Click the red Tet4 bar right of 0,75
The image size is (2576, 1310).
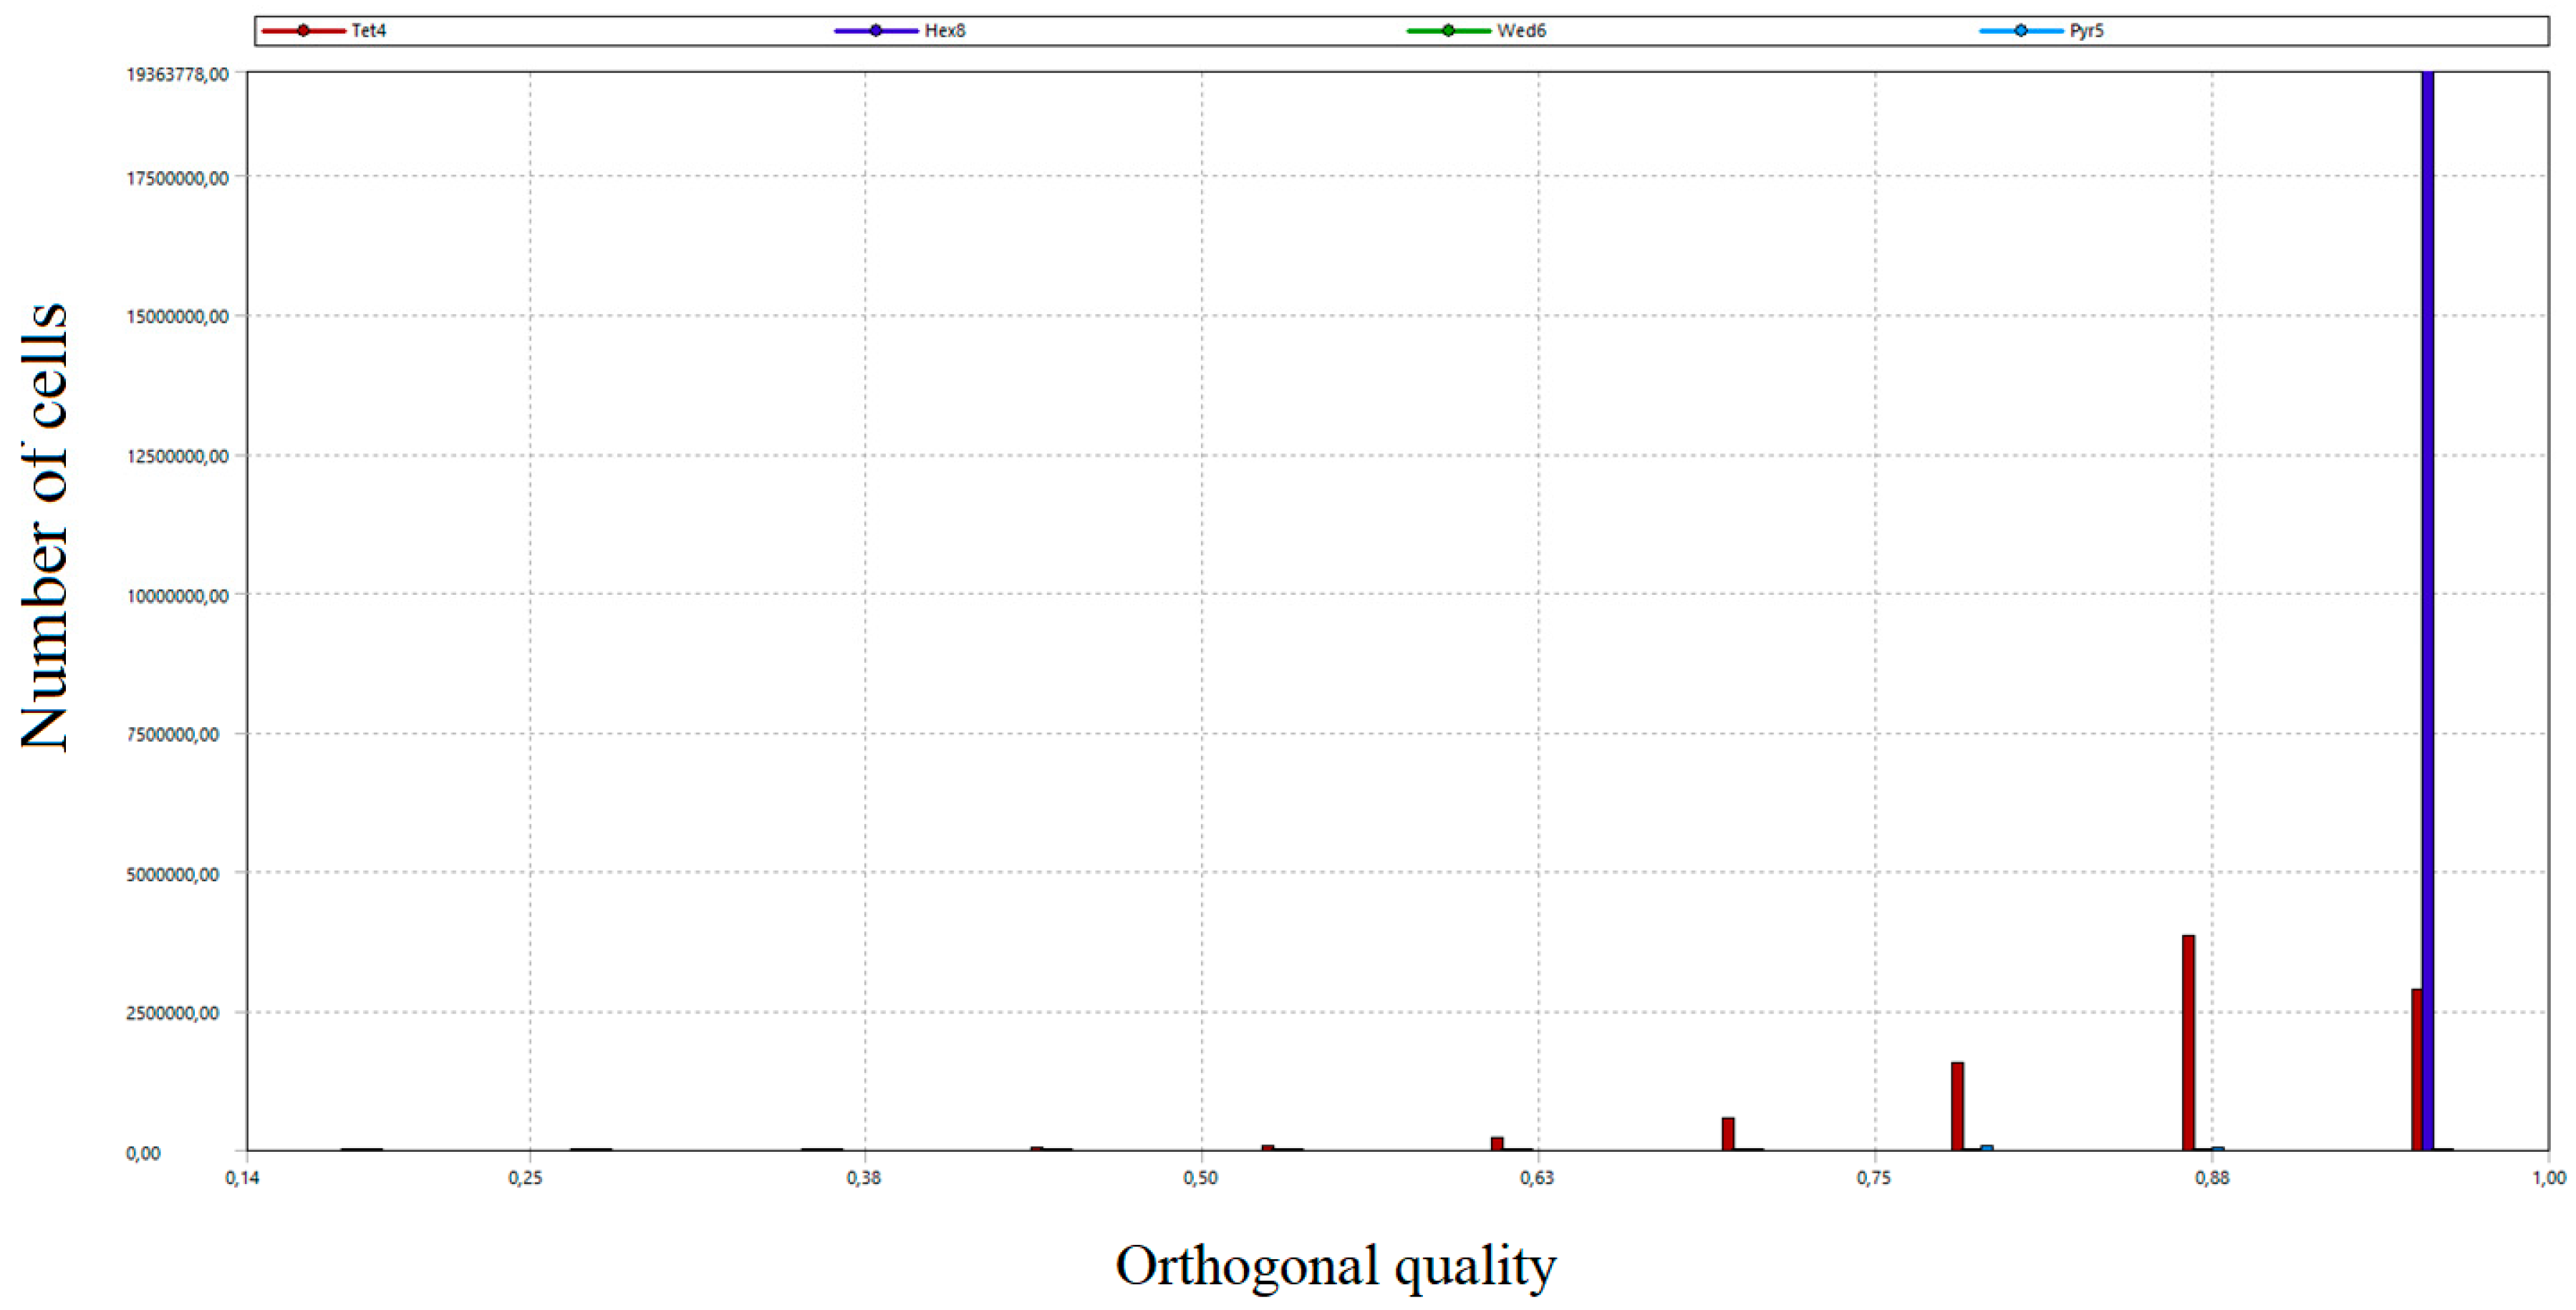[1957, 1106]
